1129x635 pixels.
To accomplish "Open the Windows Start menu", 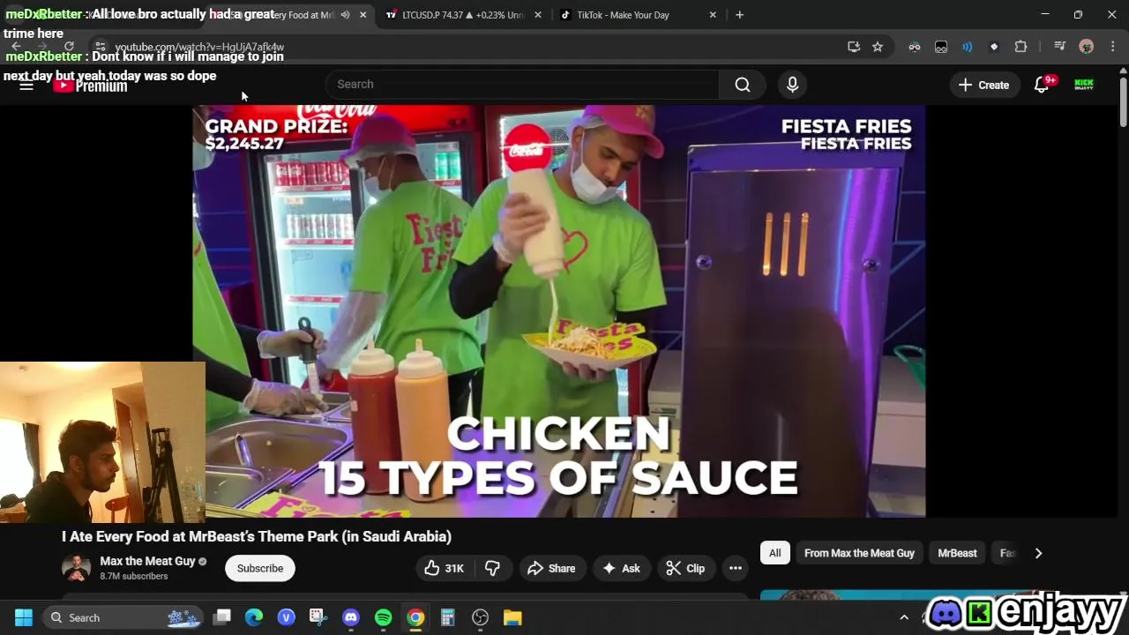I will [x=24, y=617].
